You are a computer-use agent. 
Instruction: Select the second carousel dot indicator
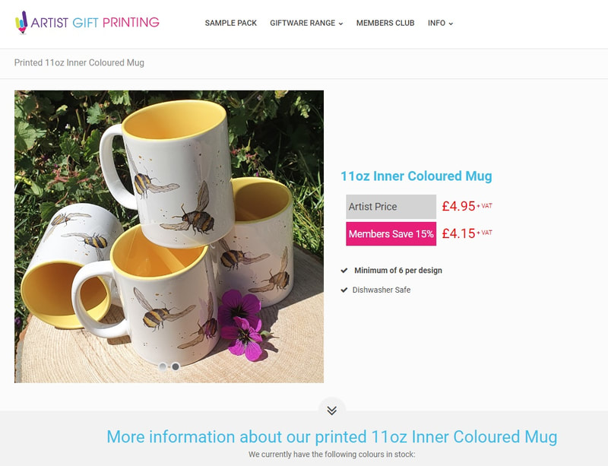[x=176, y=366]
